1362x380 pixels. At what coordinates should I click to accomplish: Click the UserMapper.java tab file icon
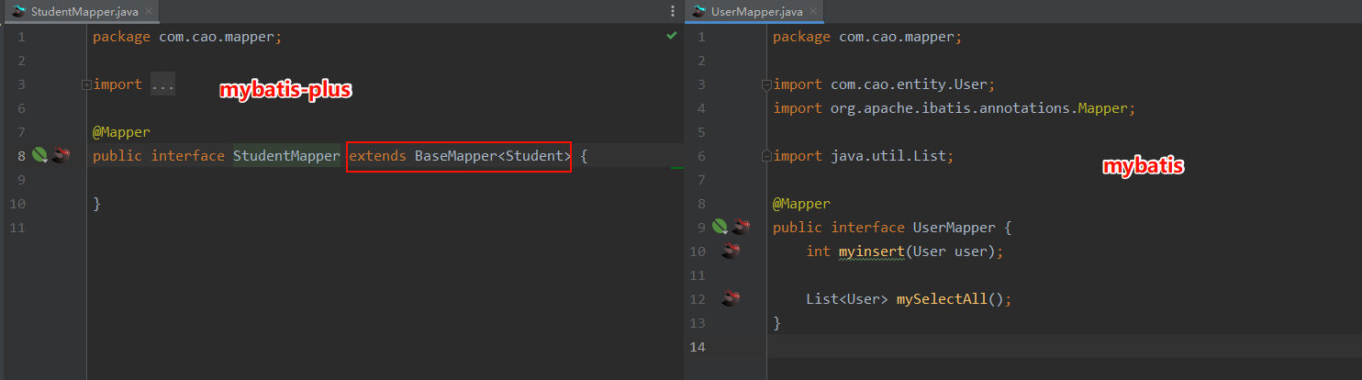[699, 12]
